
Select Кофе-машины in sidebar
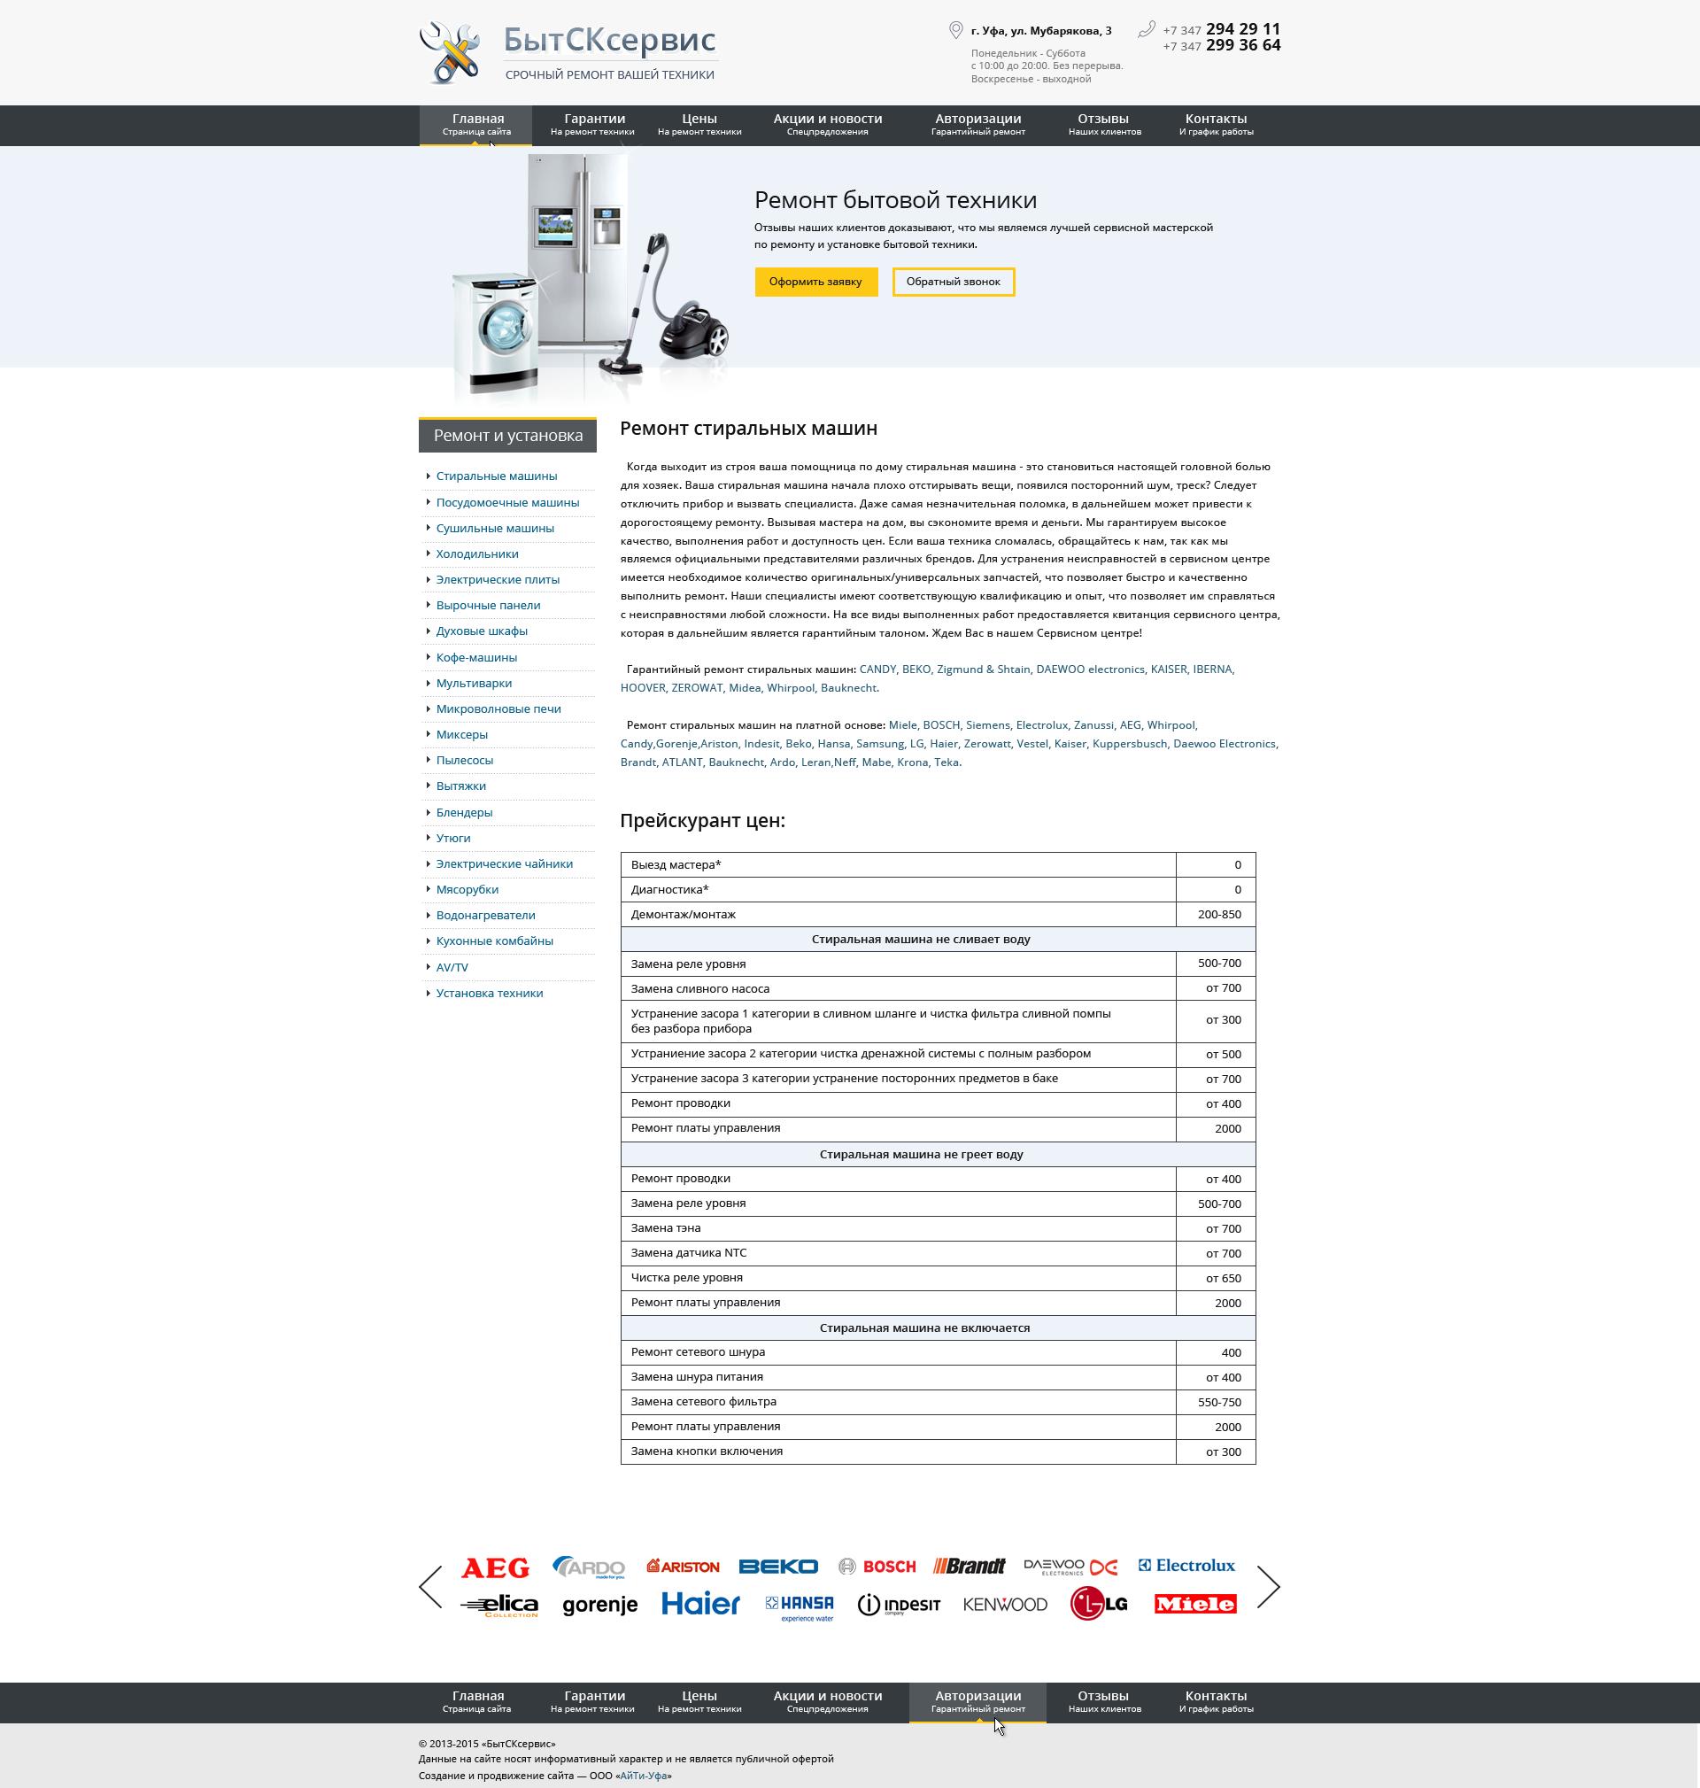coord(476,658)
